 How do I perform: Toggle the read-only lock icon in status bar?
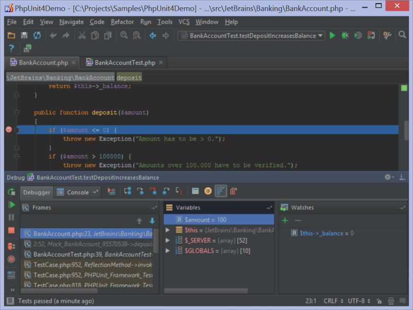point(379,301)
